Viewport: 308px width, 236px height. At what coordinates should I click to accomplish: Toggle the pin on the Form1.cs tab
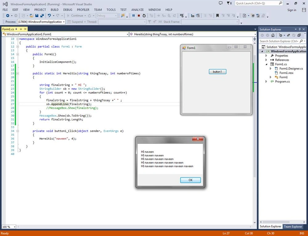click(21, 29)
